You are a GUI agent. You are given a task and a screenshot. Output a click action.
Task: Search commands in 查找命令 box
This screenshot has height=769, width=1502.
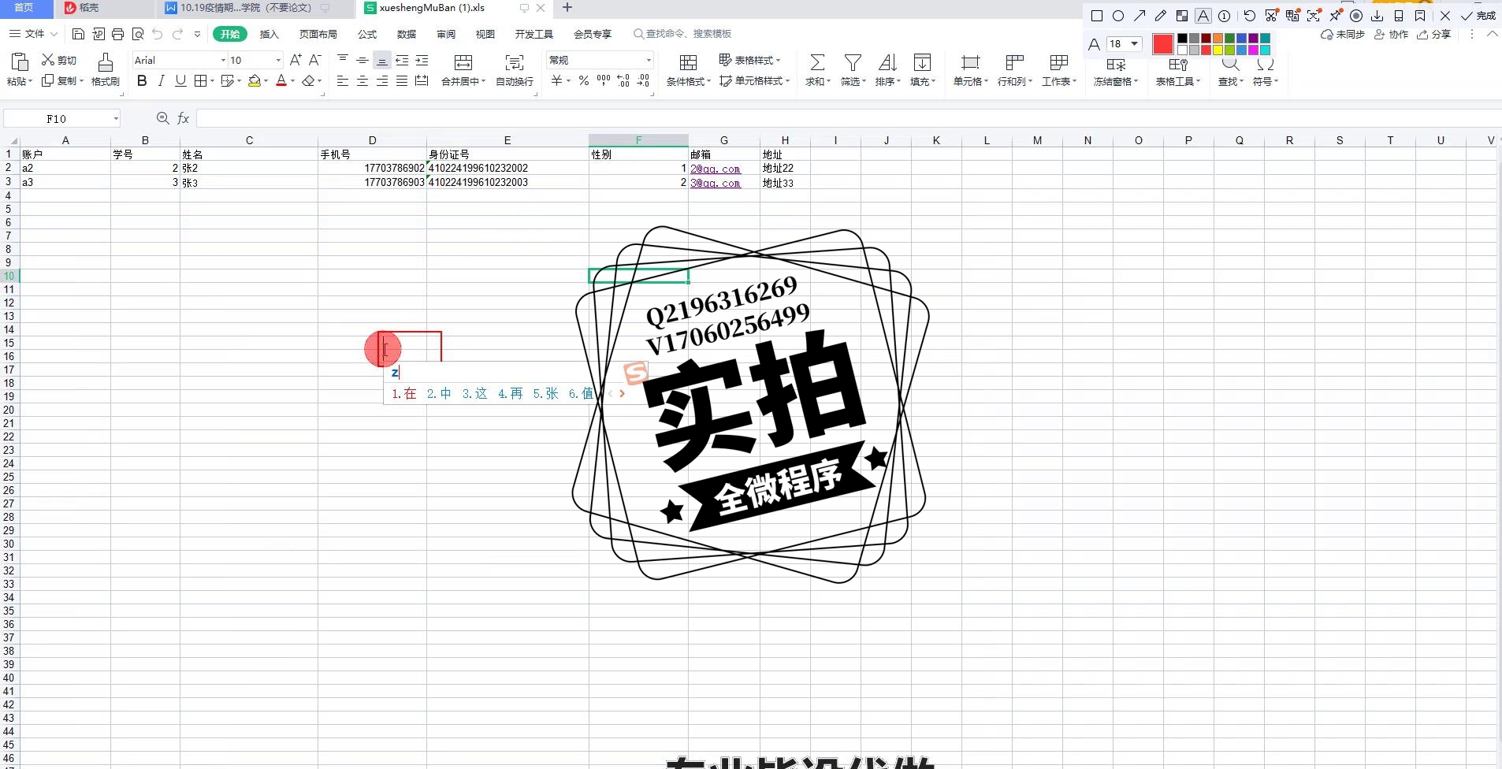682,34
